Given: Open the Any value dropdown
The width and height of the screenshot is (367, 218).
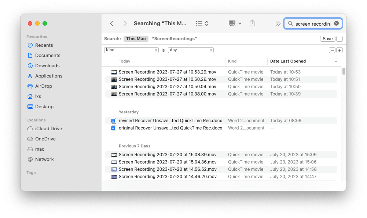Looking at the screenshot, I should [191, 50].
